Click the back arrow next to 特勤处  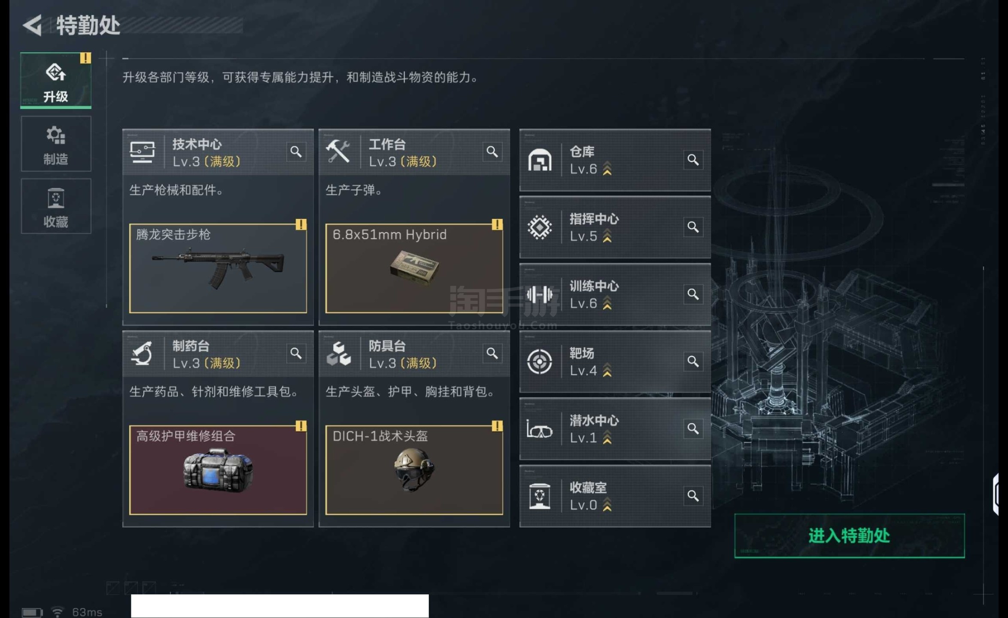(33, 25)
